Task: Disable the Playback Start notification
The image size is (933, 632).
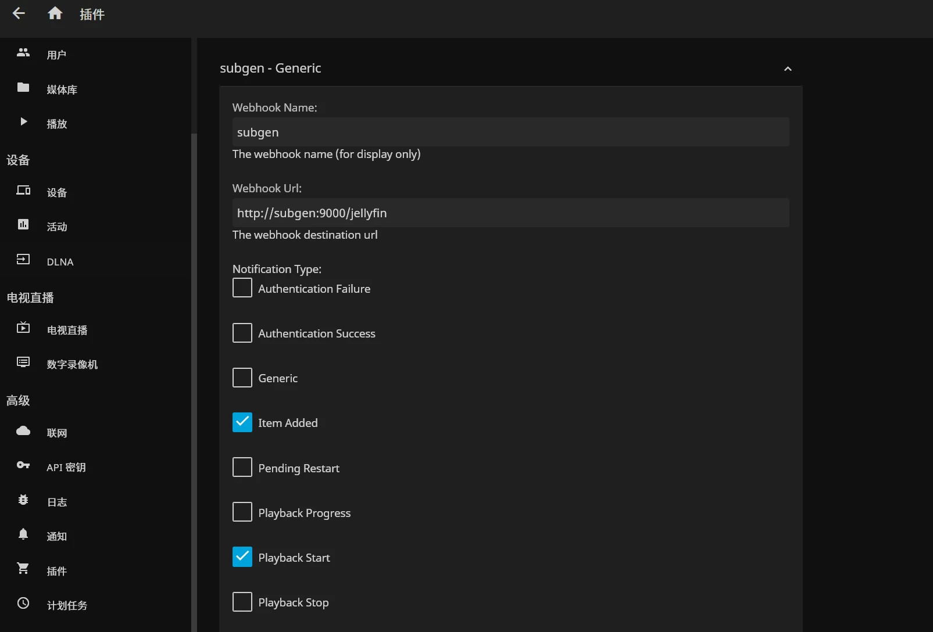Action: [242, 557]
